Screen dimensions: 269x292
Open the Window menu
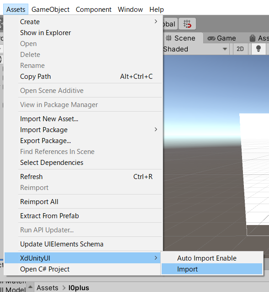130,9
